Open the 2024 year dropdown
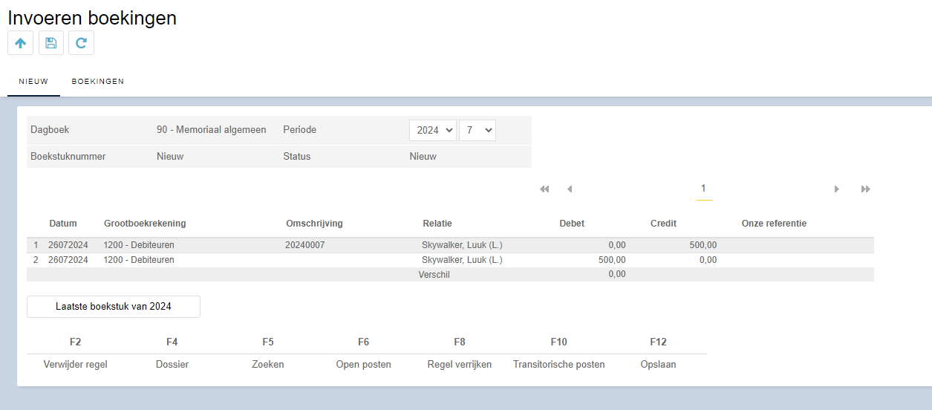 [433, 130]
